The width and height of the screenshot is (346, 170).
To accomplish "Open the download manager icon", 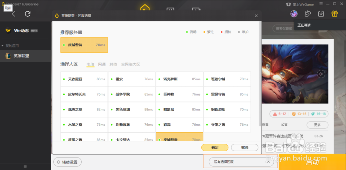I will 321,14.
